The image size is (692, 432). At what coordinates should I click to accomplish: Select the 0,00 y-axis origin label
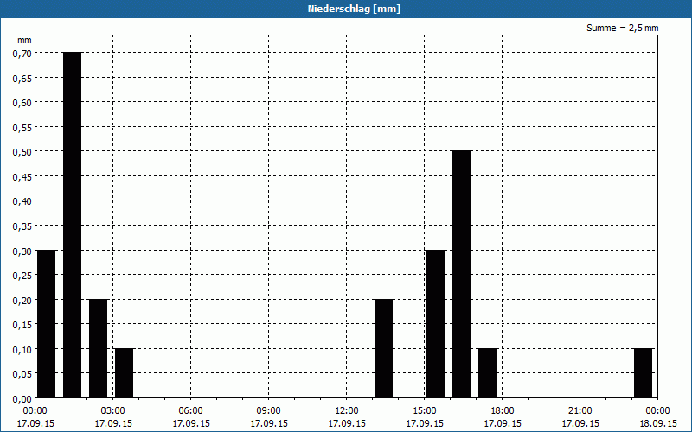[22, 399]
